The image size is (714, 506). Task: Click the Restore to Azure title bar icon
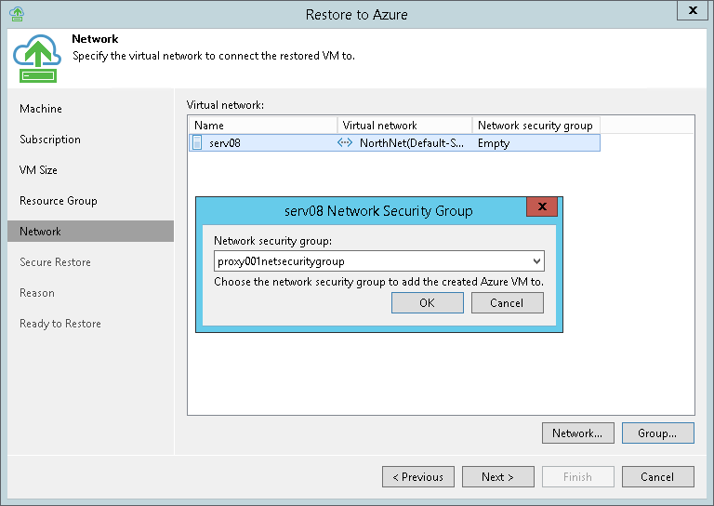pyautogui.click(x=17, y=14)
